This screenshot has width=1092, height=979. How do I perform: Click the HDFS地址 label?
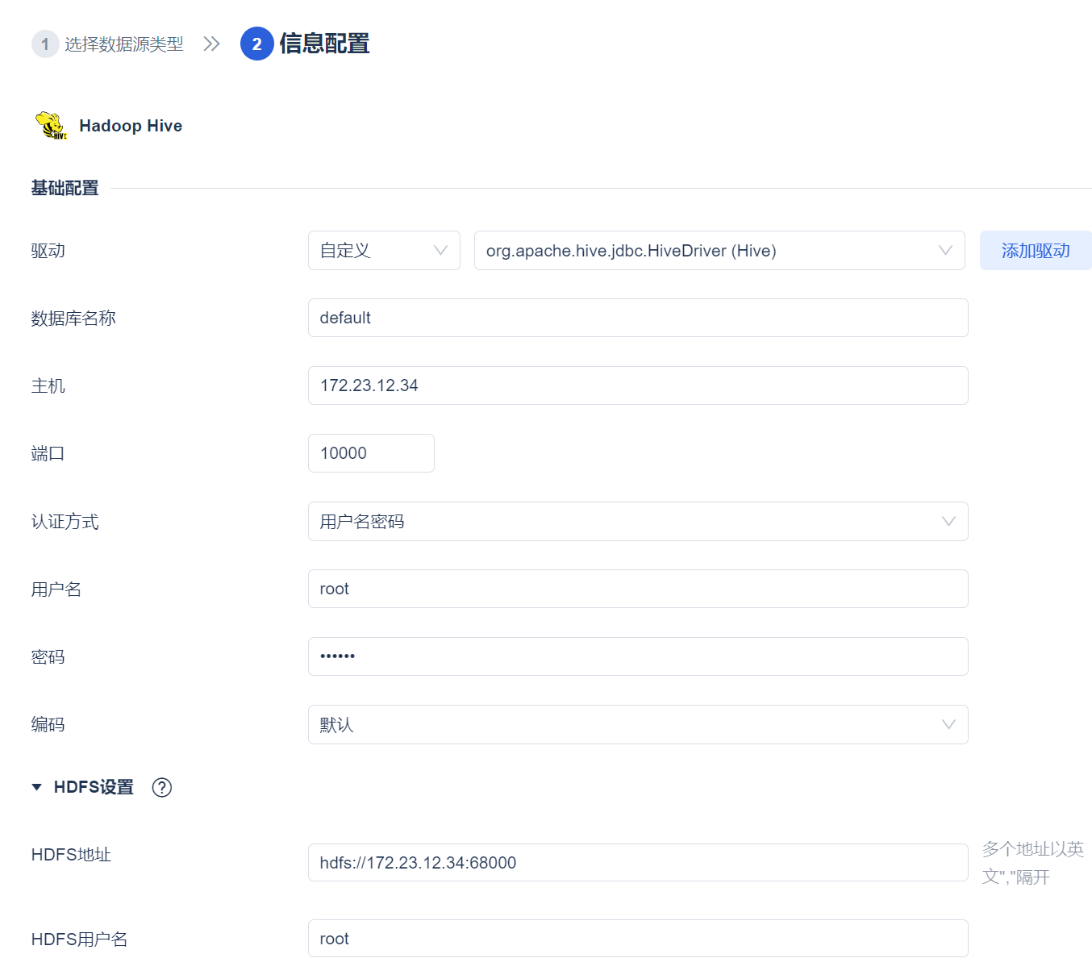(71, 855)
